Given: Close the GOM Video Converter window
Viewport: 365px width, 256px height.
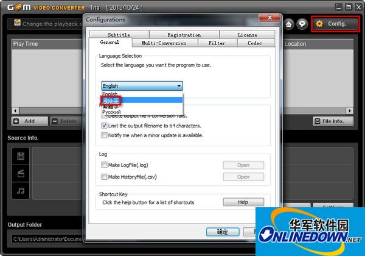Looking at the screenshot, I should pos(359,7).
